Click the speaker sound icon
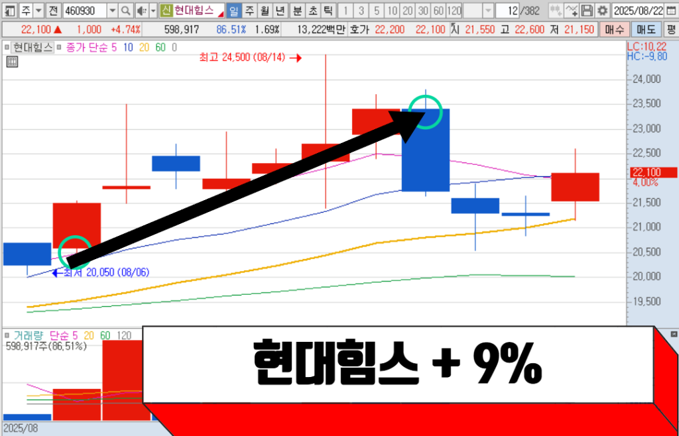The height and width of the screenshot is (436, 679). (141, 11)
